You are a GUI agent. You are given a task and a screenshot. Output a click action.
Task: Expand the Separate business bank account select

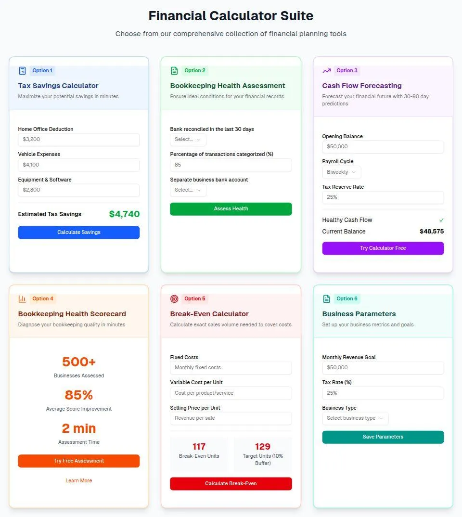[188, 190]
